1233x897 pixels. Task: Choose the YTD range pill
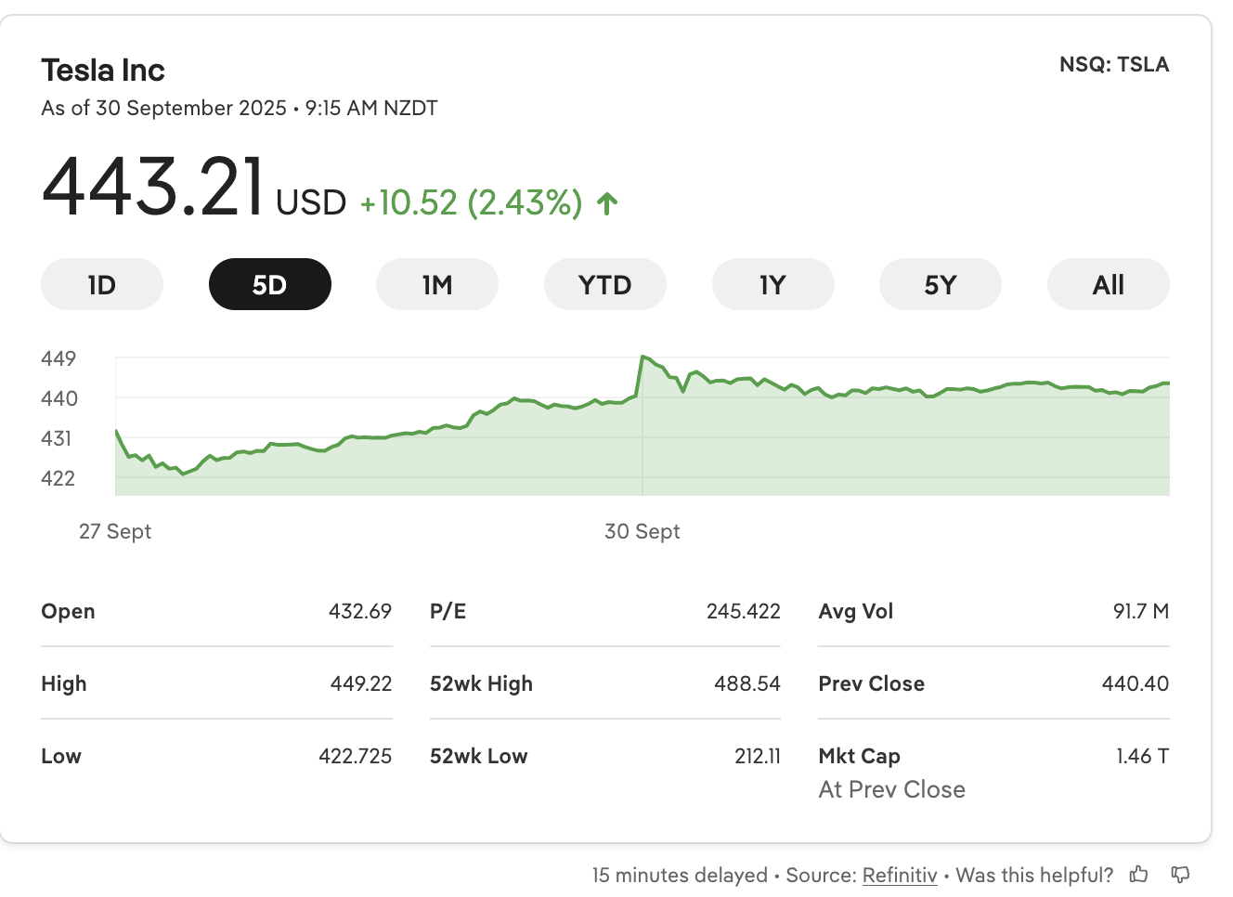pyautogui.click(x=604, y=284)
